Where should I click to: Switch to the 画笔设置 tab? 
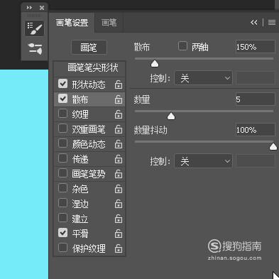72,23
